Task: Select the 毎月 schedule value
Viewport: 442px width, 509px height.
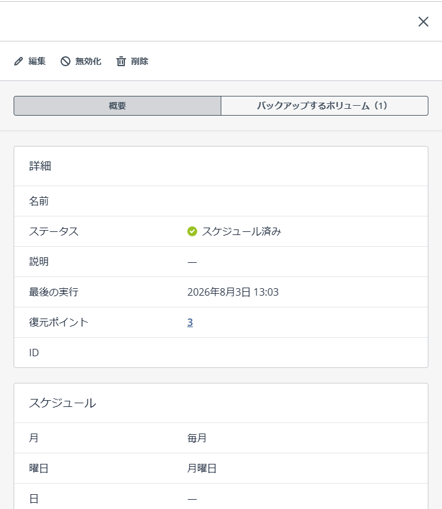Action: point(197,438)
